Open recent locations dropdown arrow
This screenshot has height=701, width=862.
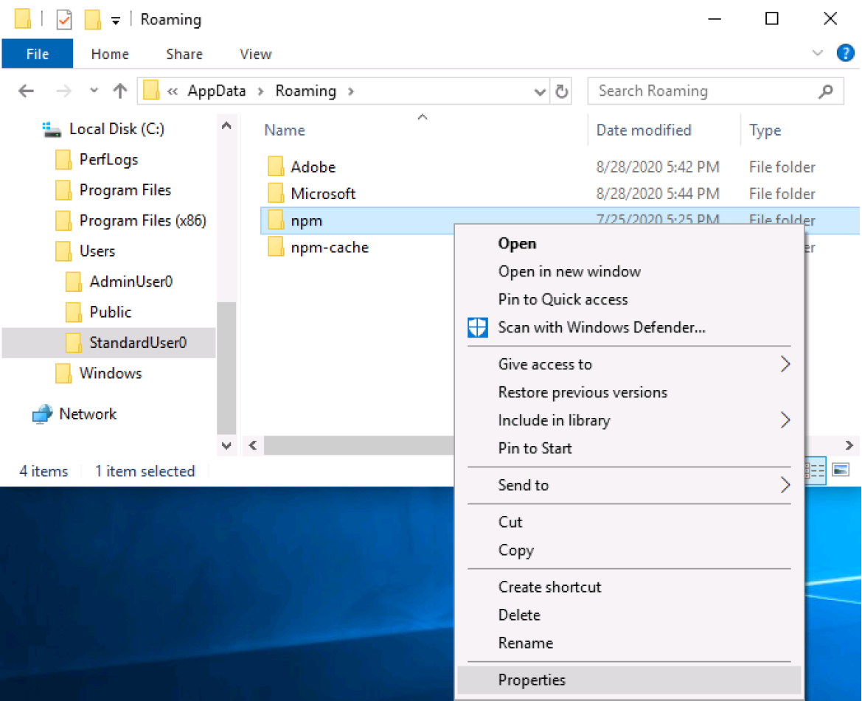[x=94, y=91]
